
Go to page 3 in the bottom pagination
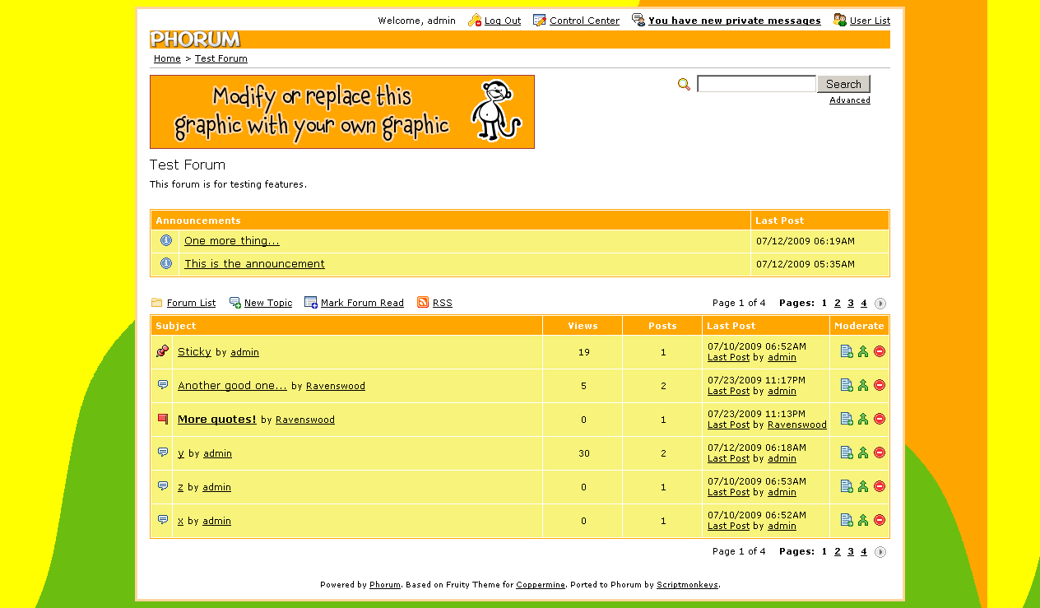(x=851, y=551)
